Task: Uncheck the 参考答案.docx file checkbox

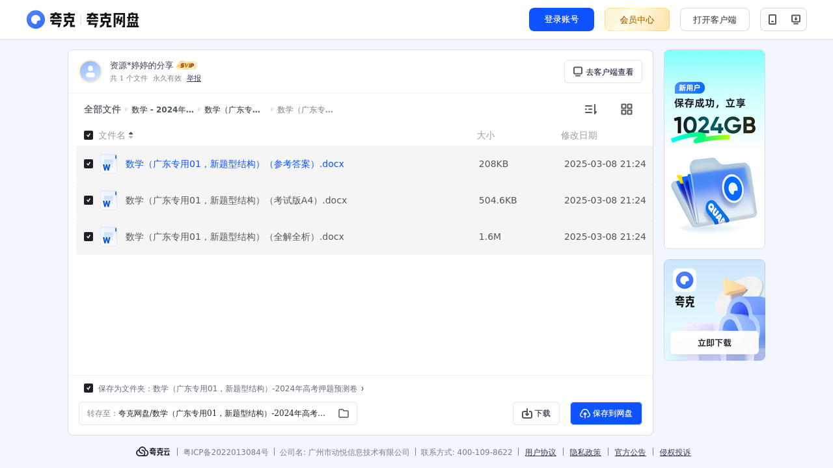Action: 89,164
